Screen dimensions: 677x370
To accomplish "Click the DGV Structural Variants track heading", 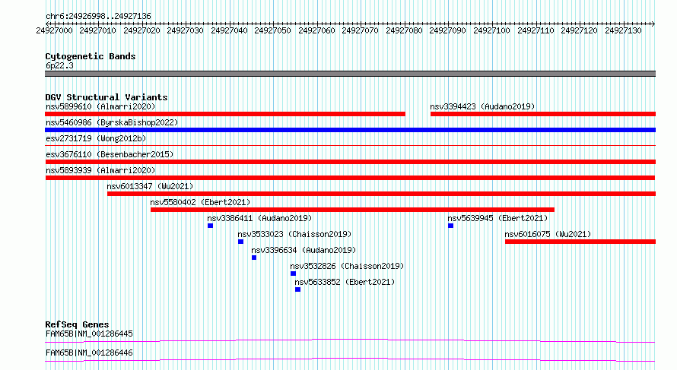I will (106, 97).
